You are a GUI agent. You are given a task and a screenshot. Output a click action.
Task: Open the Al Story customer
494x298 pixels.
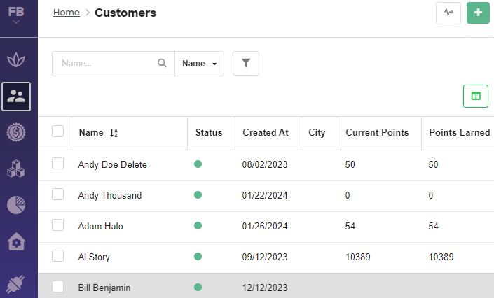click(x=94, y=257)
